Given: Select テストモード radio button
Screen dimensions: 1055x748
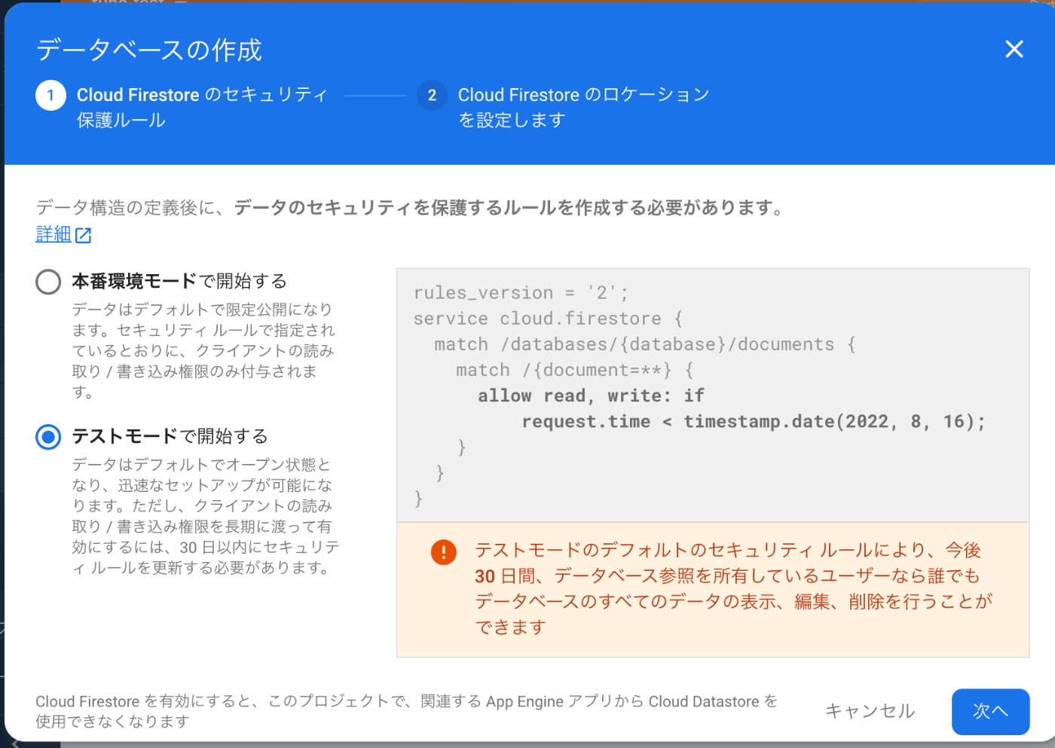Looking at the screenshot, I should [x=48, y=437].
